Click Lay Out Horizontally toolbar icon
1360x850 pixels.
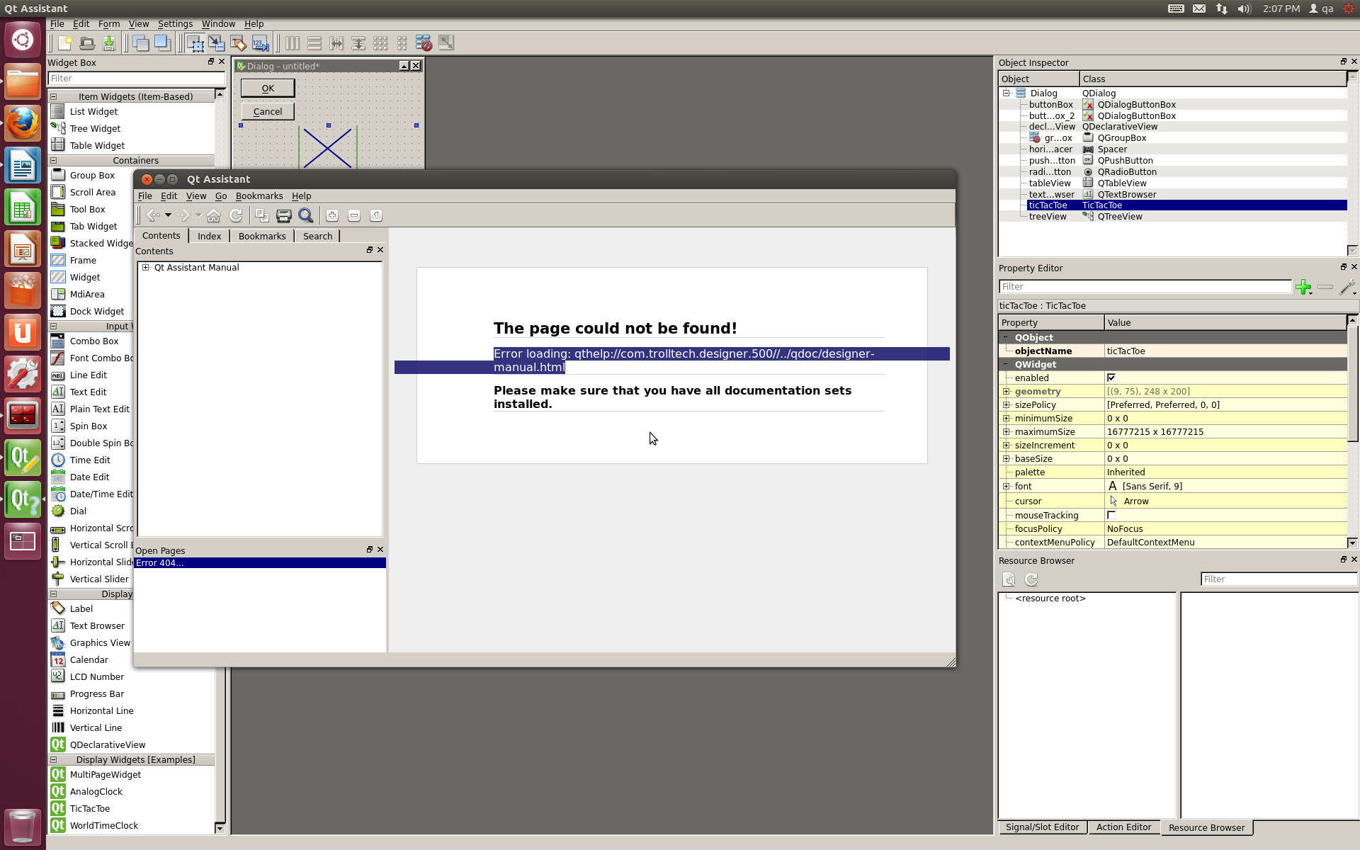tap(292, 43)
